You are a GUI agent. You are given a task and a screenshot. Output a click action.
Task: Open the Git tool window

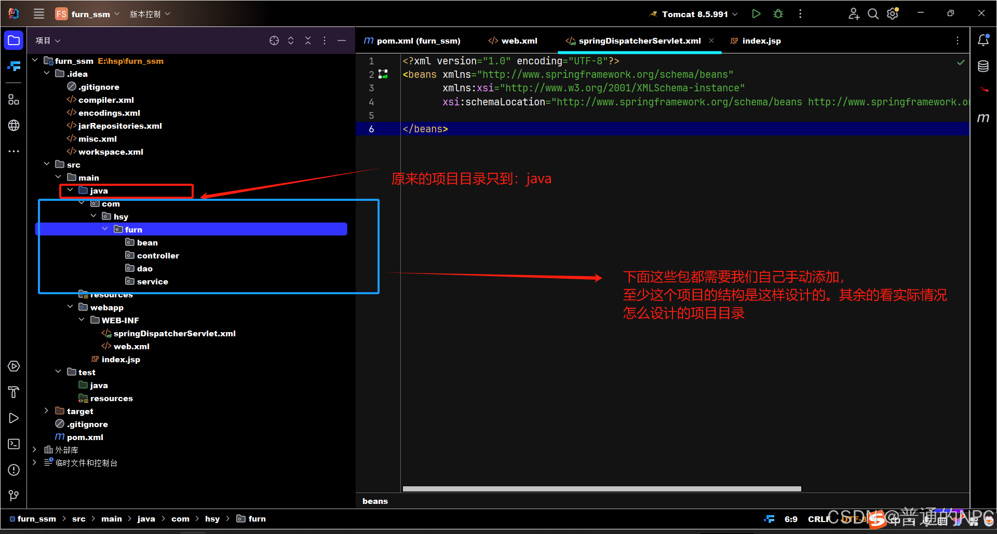point(14,496)
